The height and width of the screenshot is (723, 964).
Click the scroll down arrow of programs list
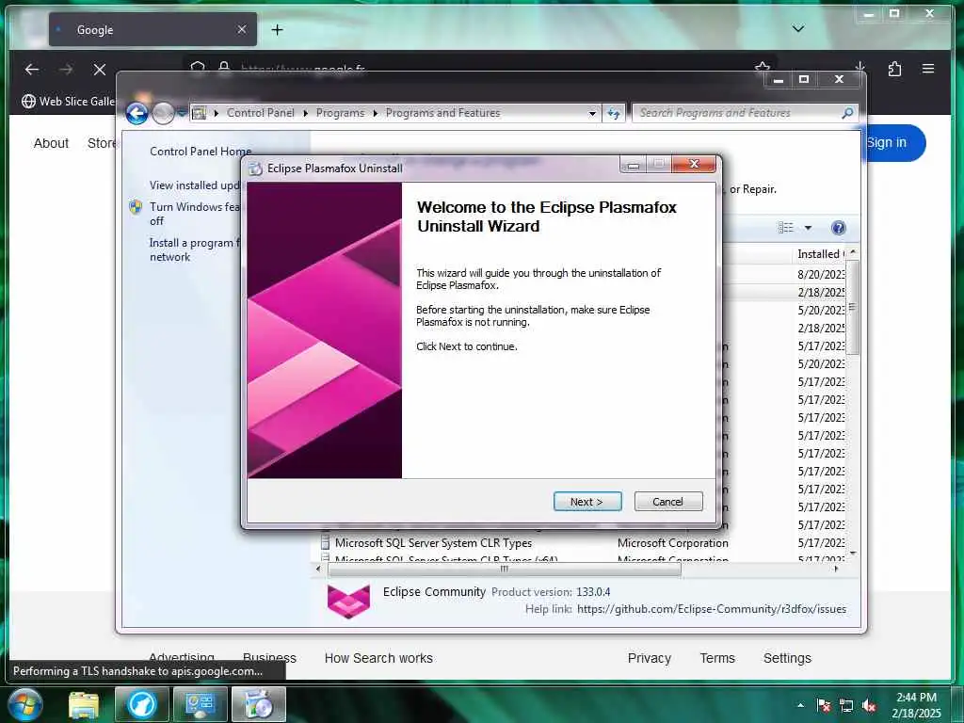pos(853,554)
